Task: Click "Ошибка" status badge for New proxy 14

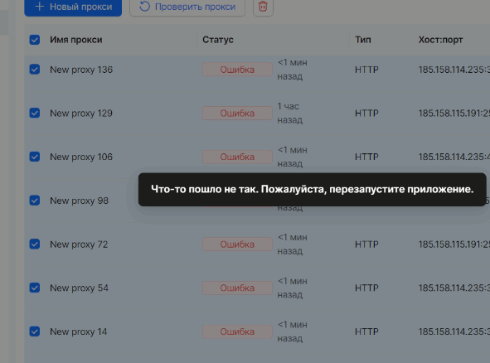Action: tap(237, 332)
